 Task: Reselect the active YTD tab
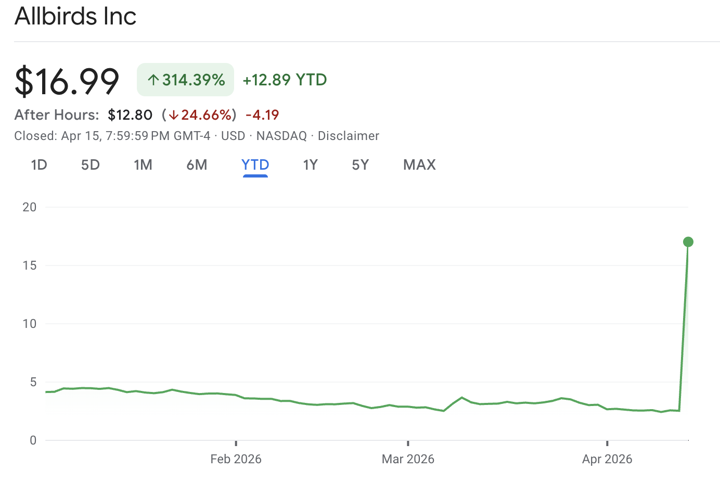click(255, 164)
